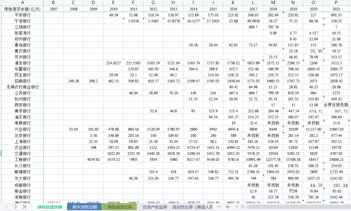This screenshot has height=211, width=351.
Task: Click the 工商银行 row label
Action: pos(22,160)
